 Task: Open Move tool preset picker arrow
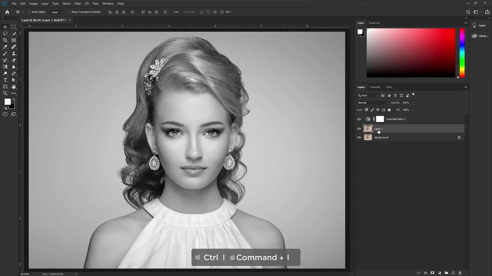(23, 12)
